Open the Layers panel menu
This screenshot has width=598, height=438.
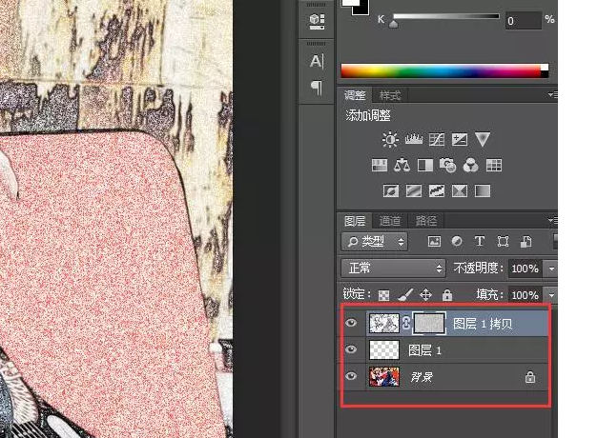tap(552, 220)
